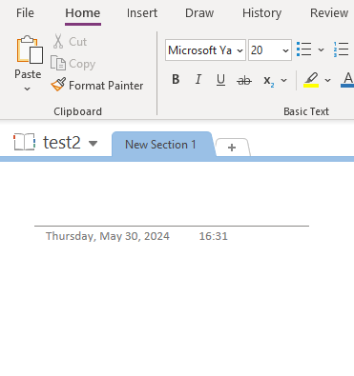354x376 pixels.
Task: Click the Paste clipboard icon
Action: click(30, 49)
